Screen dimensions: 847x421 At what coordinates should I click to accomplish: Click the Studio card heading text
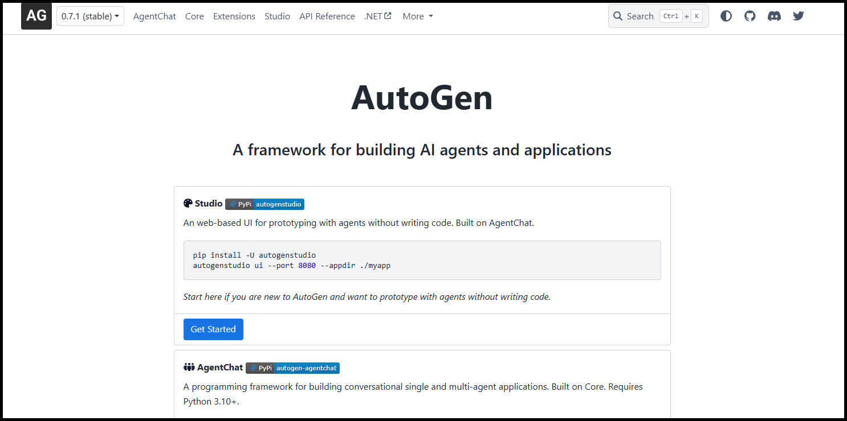click(209, 204)
